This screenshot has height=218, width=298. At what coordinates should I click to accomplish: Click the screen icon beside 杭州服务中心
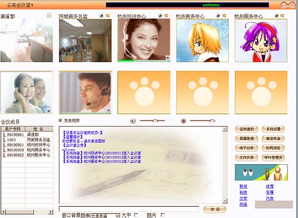coord(277,16)
